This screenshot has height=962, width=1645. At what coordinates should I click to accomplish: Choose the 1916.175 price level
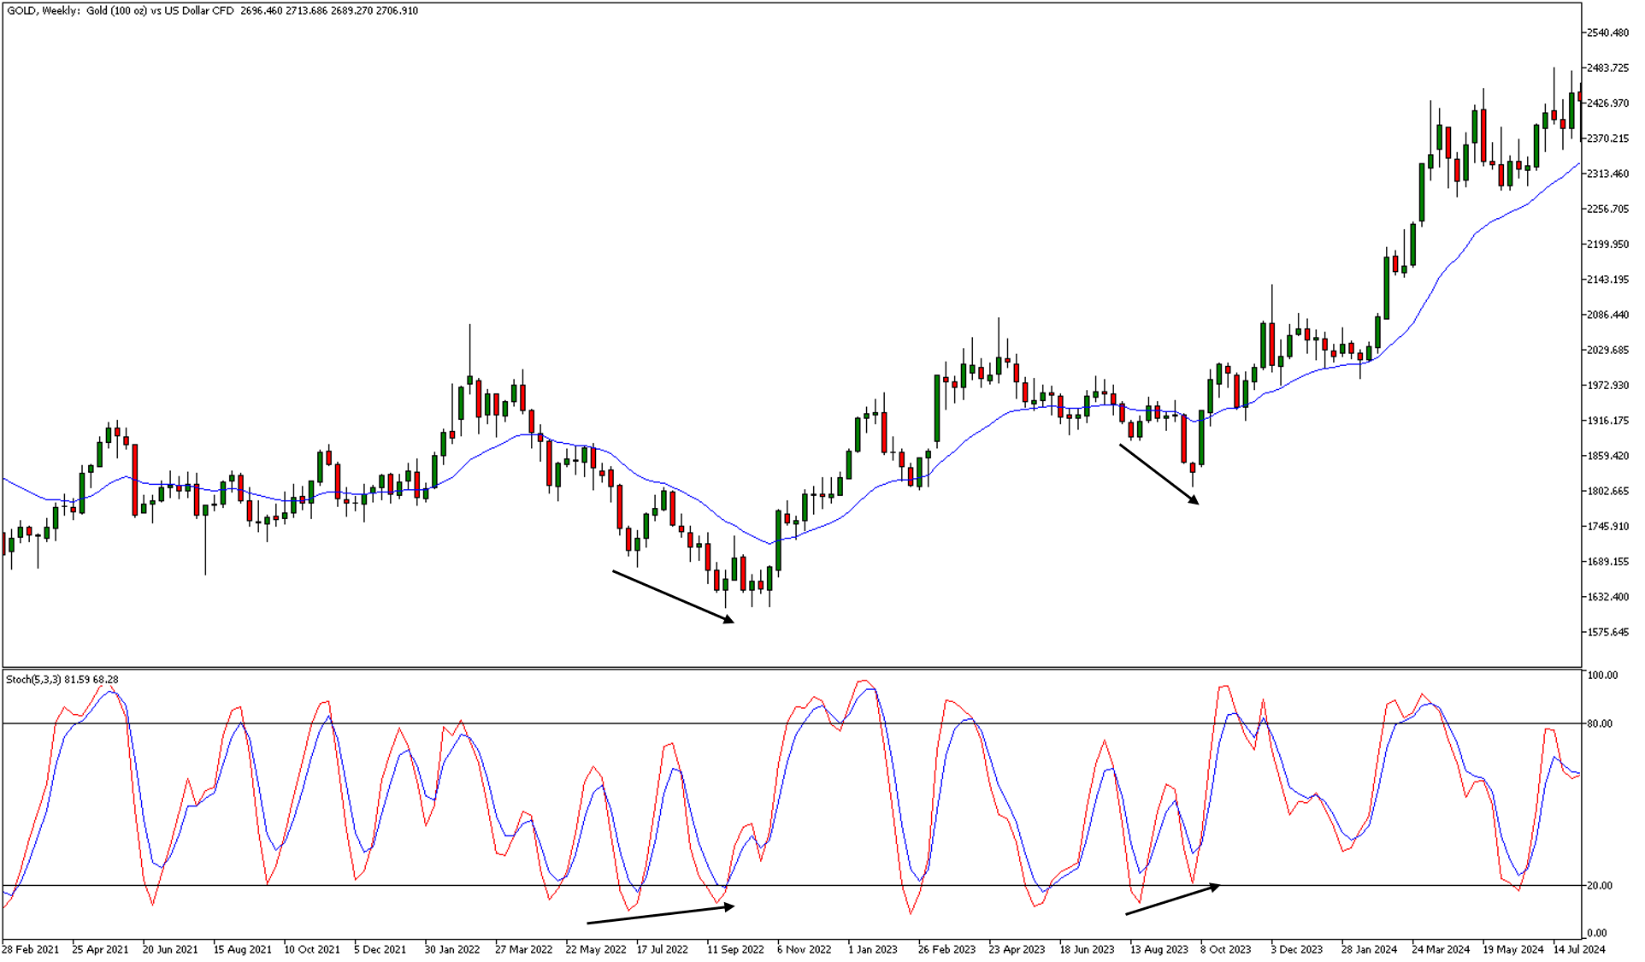pyautogui.click(x=1607, y=421)
